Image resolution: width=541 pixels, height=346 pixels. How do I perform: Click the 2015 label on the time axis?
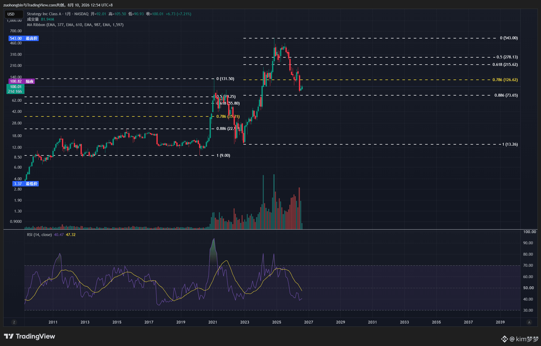[x=117, y=322]
